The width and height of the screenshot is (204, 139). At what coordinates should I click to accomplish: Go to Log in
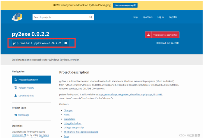(x=160, y=17)
